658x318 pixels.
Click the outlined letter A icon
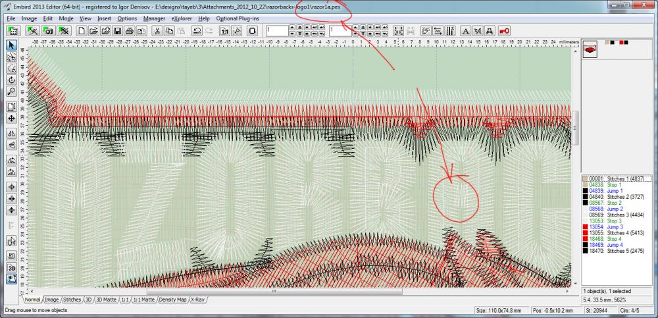(490, 31)
